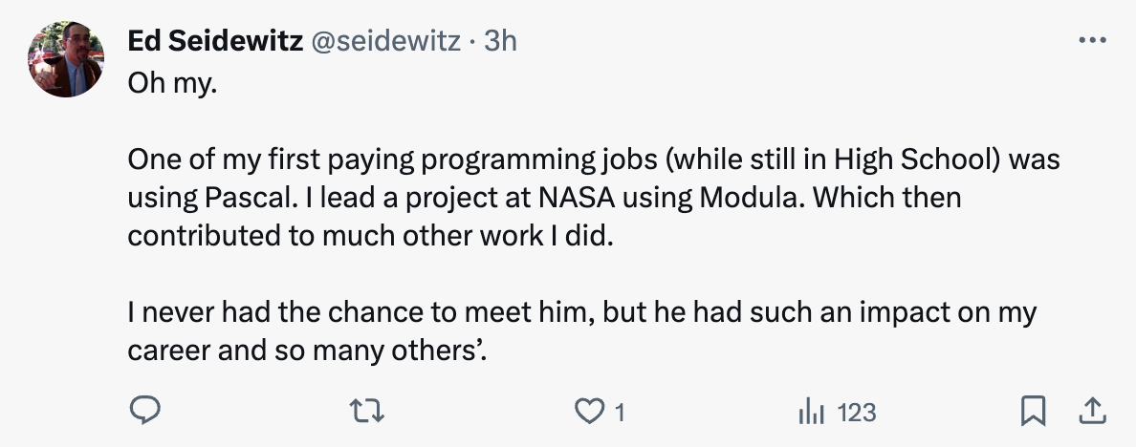Click the word Pascal in the tweet

(x=243, y=198)
